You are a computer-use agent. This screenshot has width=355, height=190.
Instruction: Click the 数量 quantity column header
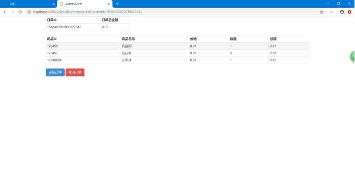point(249,39)
